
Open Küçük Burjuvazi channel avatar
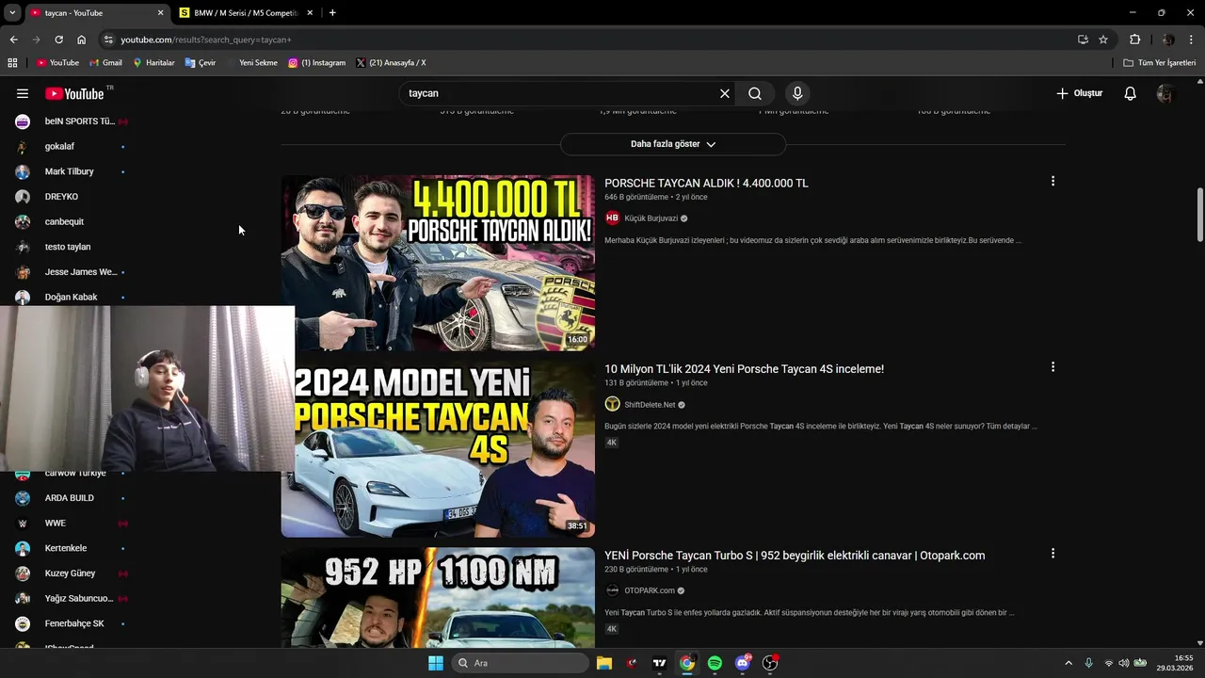click(x=612, y=218)
